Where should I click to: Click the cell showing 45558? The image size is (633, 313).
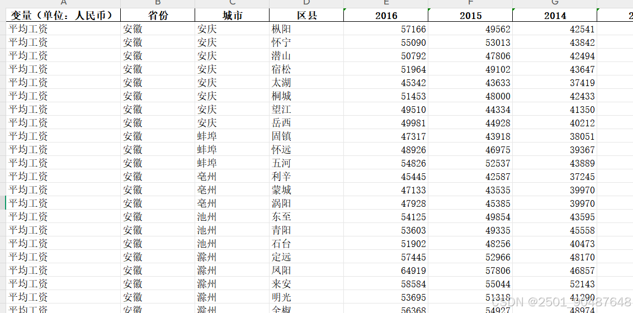coord(555,230)
